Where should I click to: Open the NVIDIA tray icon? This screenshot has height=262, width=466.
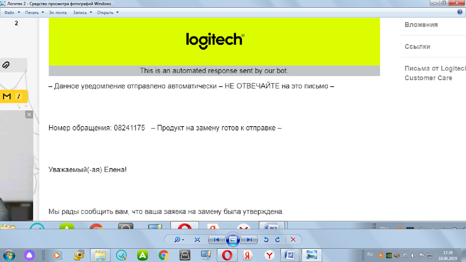(x=389, y=255)
